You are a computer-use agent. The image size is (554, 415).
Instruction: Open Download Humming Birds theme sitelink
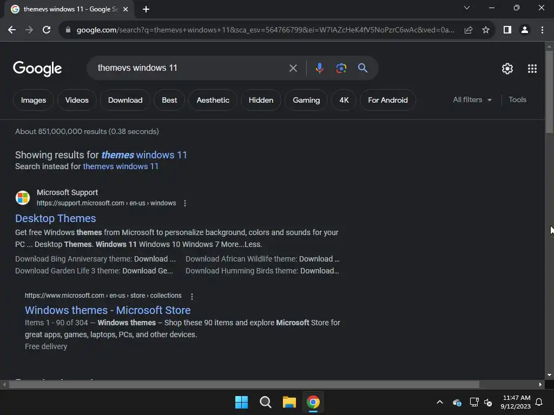(x=262, y=271)
